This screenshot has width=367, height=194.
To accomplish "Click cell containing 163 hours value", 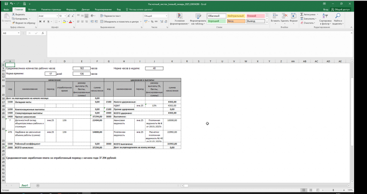I will pos(81,68).
